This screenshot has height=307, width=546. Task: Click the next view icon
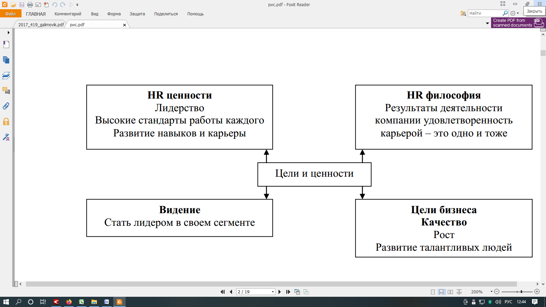[306, 292]
